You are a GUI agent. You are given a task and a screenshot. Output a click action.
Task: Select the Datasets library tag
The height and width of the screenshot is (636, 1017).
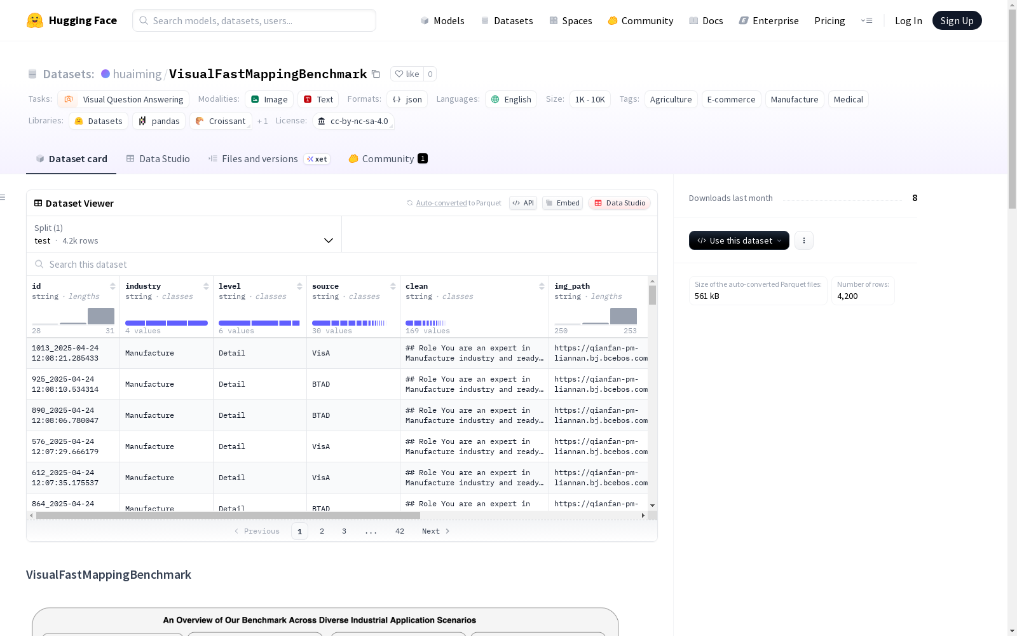99,121
